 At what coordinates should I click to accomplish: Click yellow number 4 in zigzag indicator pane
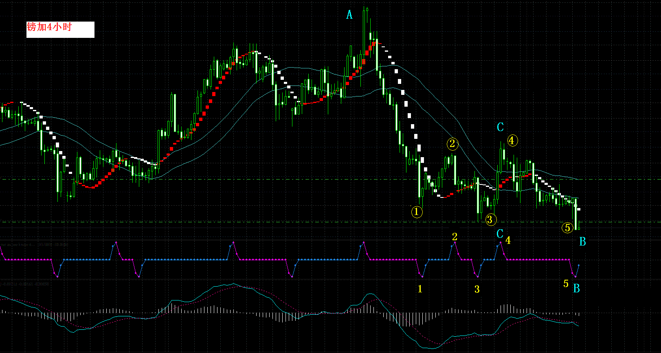click(508, 240)
